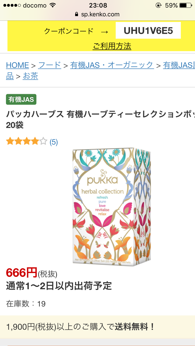Tap the Wi-Fi signal icon
The image size is (195, 346).
tap(53, 5)
